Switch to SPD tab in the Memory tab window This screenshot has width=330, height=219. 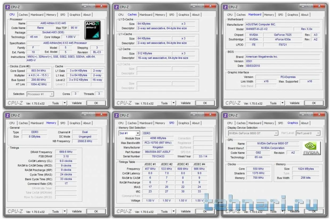click(63, 123)
